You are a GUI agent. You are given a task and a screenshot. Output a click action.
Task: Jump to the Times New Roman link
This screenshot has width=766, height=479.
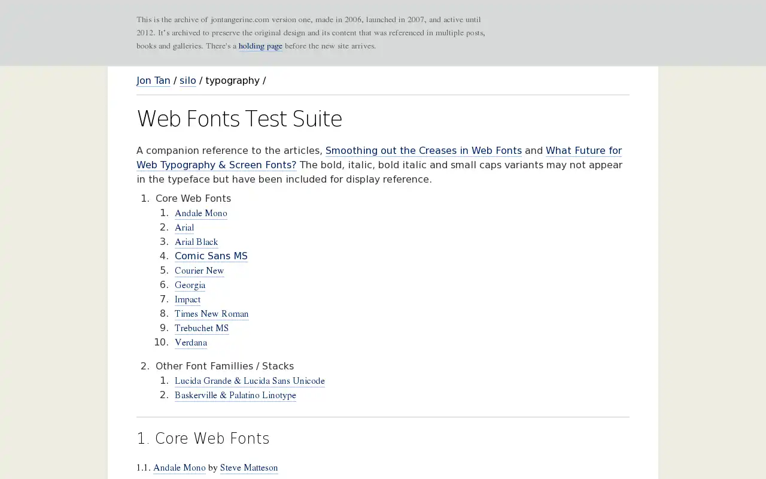point(211,314)
